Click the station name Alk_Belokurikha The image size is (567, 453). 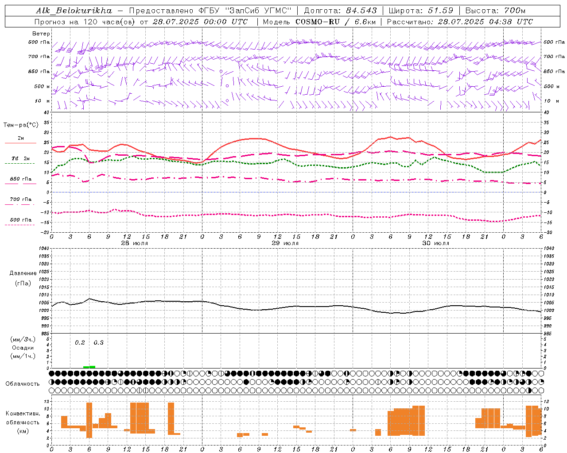click(x=74, y=11)
